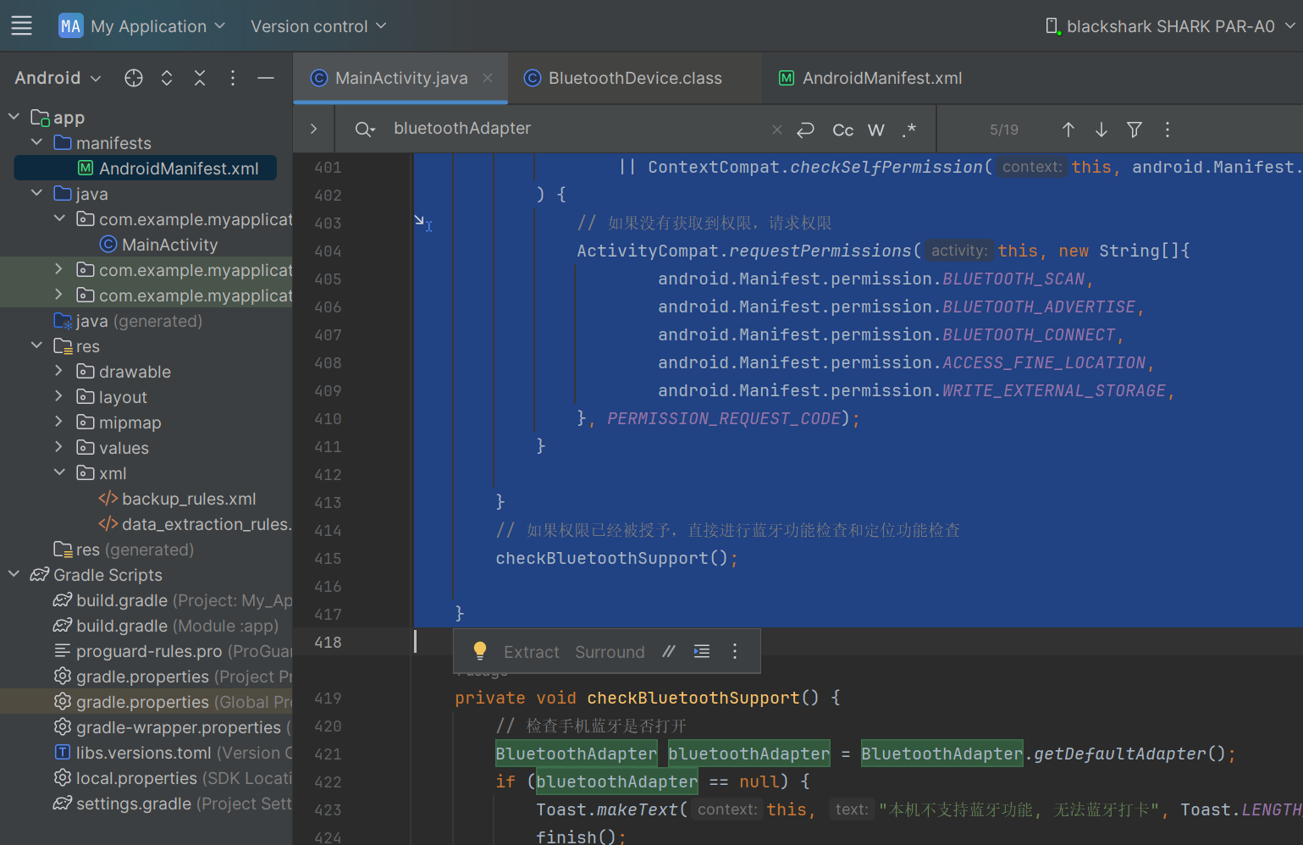Image resolution: width=1303 pixels, height=845 pixels.
Task: Expand the drawable folder
Action: click(x=58, y=371)
